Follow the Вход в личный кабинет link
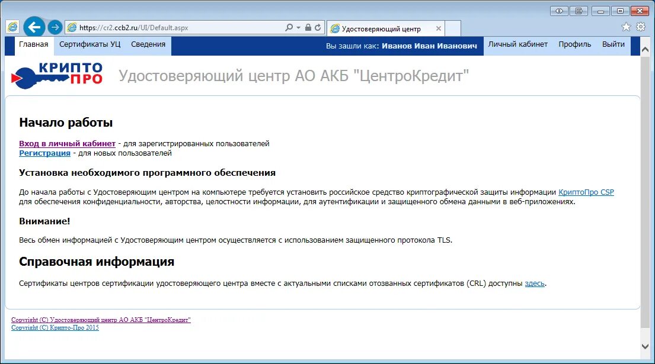The width and height of the screenshot is (655, 364). click(x=67, y=143)
